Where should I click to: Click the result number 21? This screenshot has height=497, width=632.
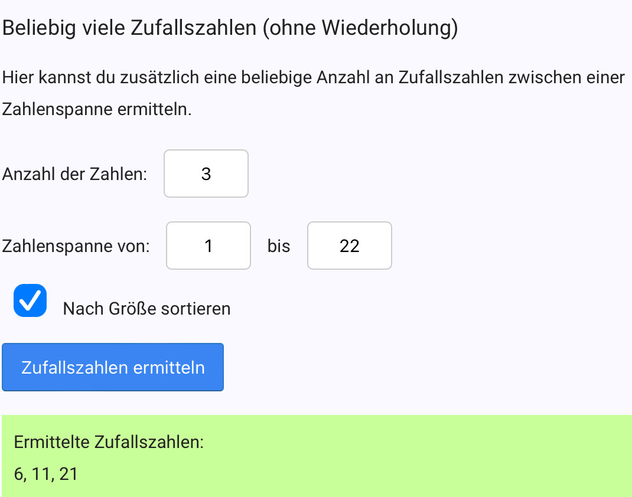pyautogui.click(x=69, y=474)
